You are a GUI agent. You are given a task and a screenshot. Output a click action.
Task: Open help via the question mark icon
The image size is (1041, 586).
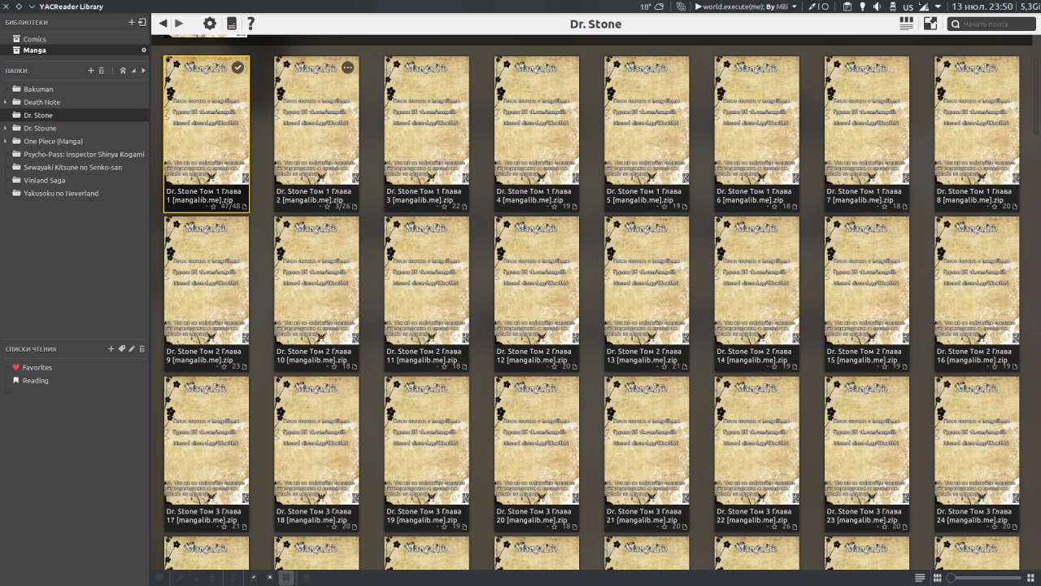pyautogui.click(x=250, y=24)
